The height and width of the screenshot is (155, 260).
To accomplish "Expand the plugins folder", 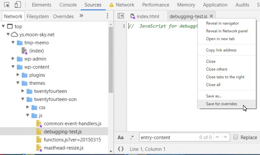I will (18, 75).
